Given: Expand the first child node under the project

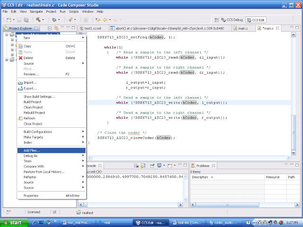Looking at the screenshot, I should 12,40.
